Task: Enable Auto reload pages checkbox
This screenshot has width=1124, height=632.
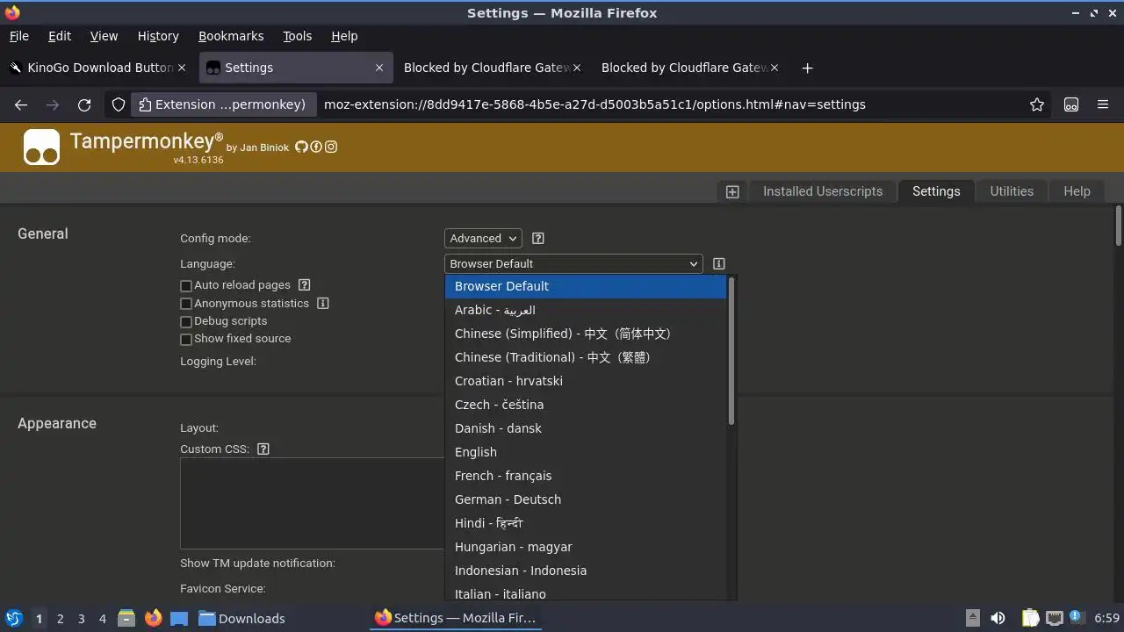Action: (x=186, y=285)
